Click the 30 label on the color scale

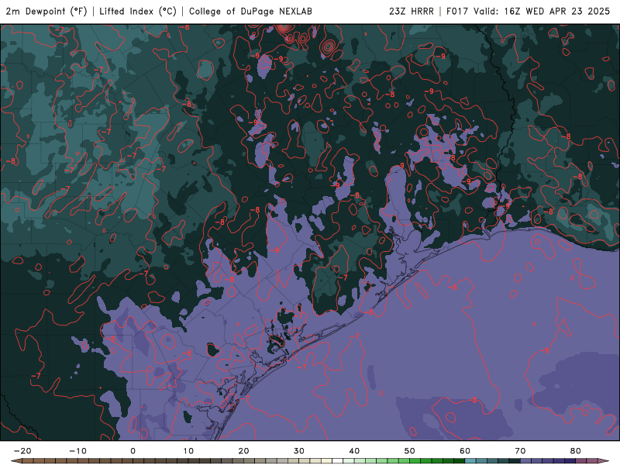pyautogui.click(x=299, y=451)
